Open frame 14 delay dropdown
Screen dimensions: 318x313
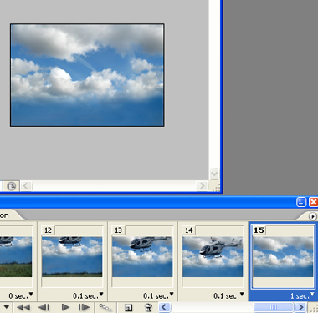tap(242, 294)
